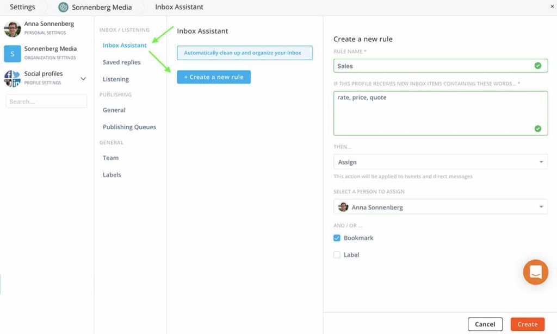Click the green checkmark in Rule Name field
557x334 pixels.
pyautogui.click(x=537, y=66)
